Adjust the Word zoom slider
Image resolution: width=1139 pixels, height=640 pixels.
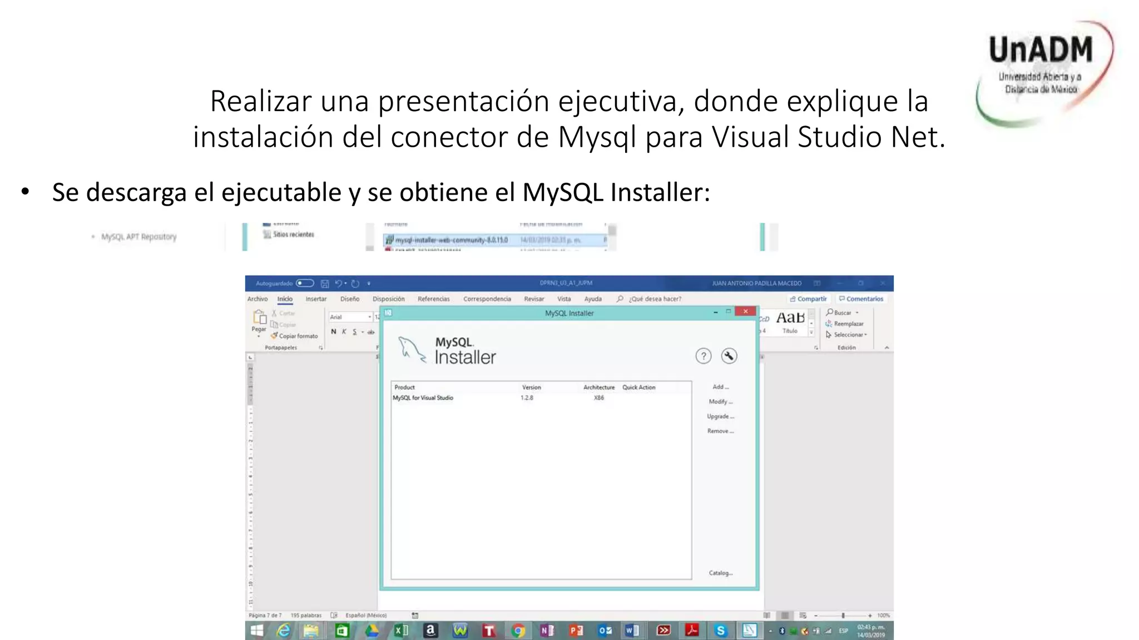[x=843, y=616]
